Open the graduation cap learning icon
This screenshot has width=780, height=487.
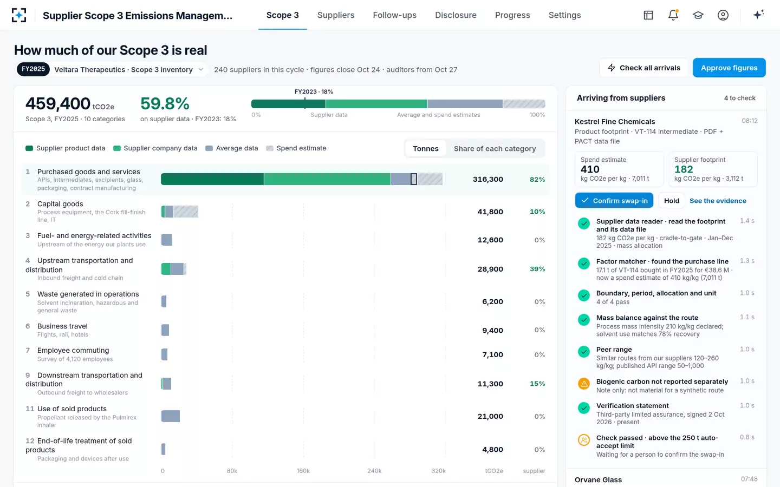coord(698,15)
